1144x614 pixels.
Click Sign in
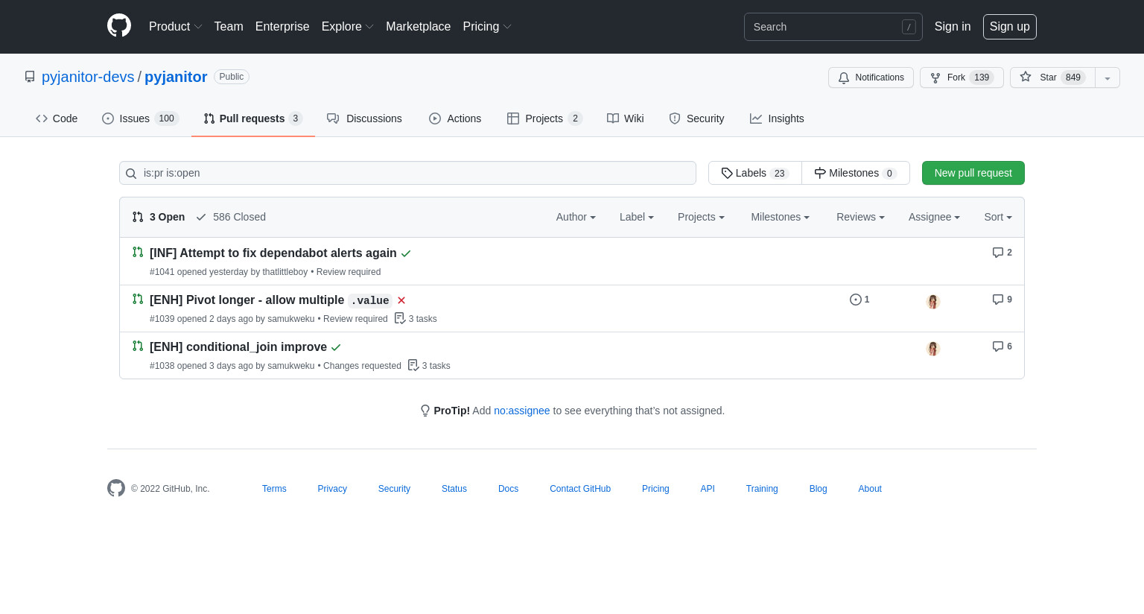[x=953, y=26]
